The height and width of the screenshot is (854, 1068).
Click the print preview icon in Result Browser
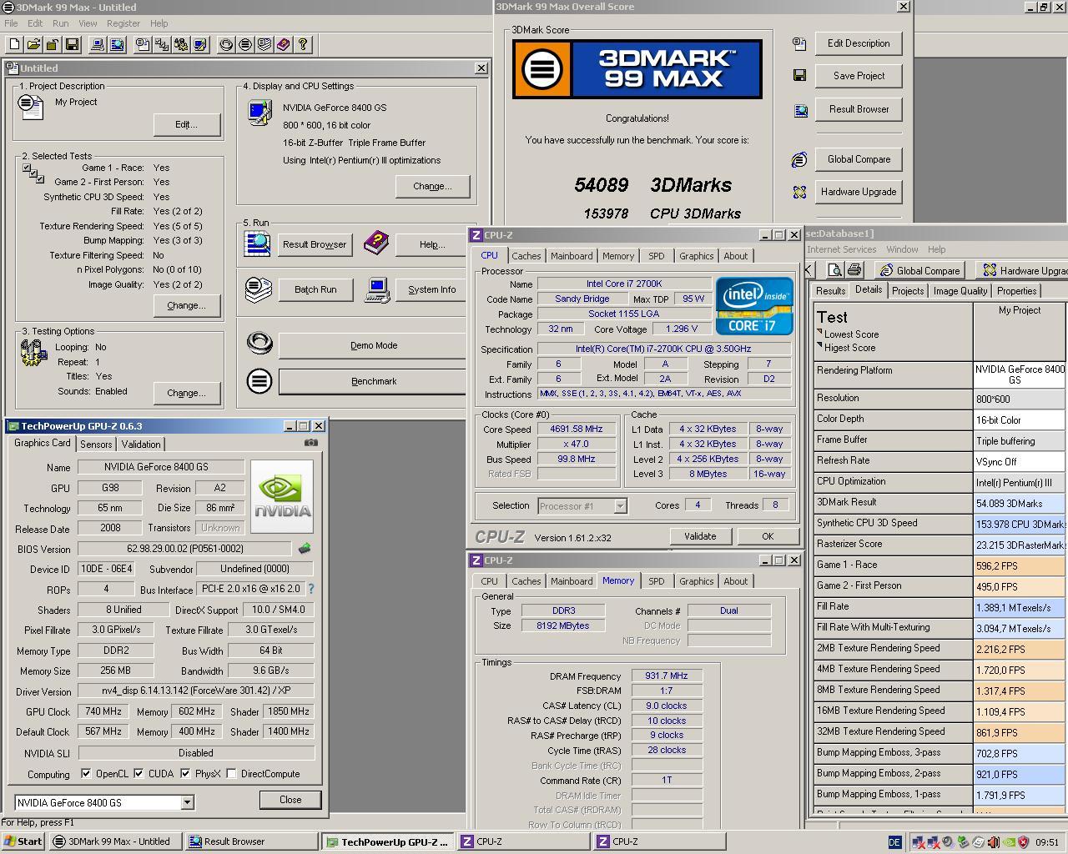click(835, 269)
